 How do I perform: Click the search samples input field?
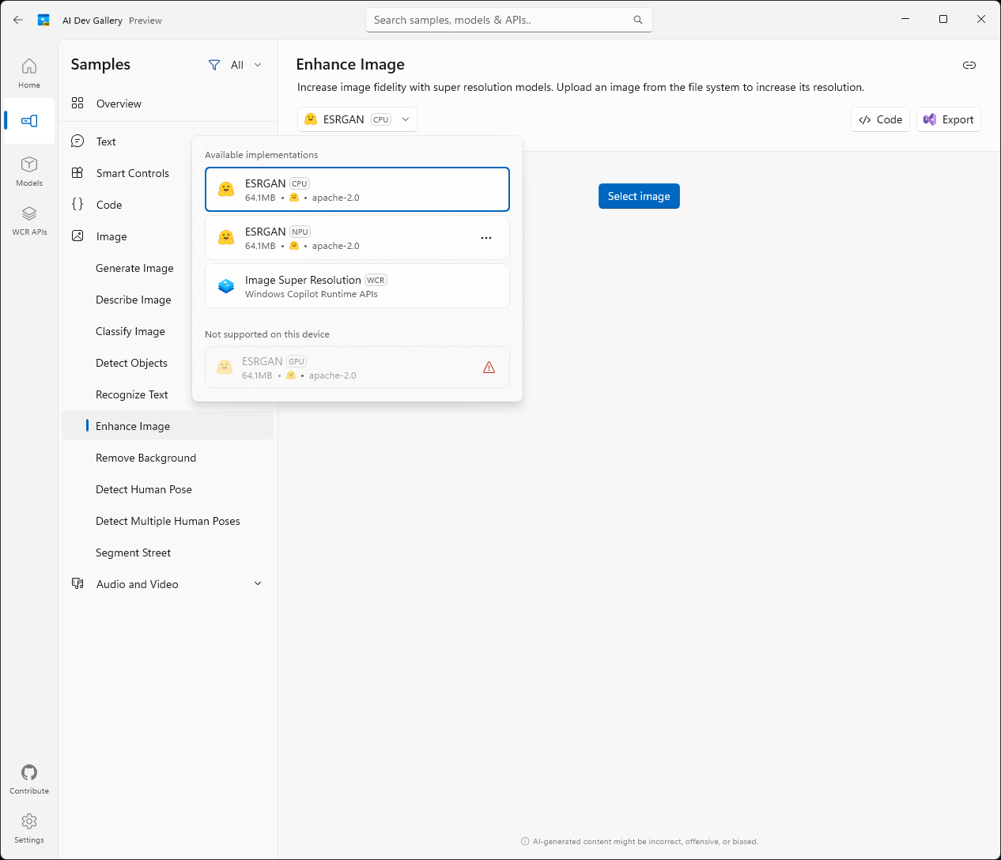click(x=501, y=20)
